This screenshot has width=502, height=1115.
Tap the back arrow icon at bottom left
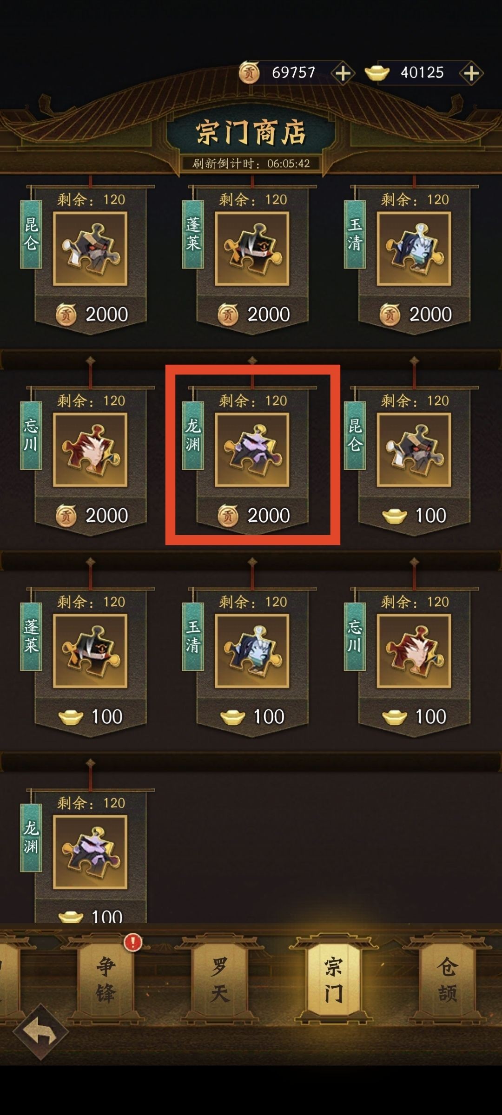(40, 1032)
